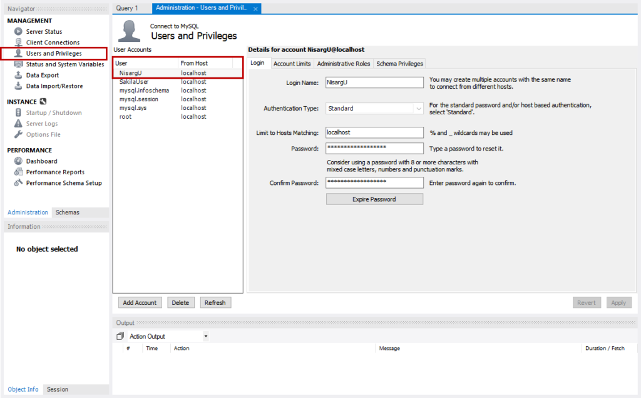Open Data Export in Navigator
Image resolution: width=641 pixels, height=398 pixels.
coord(43,75)
